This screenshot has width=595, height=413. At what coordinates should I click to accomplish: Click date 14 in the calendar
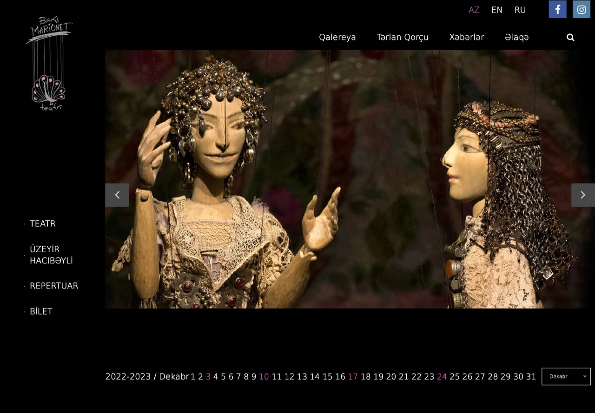pos(315,377)
